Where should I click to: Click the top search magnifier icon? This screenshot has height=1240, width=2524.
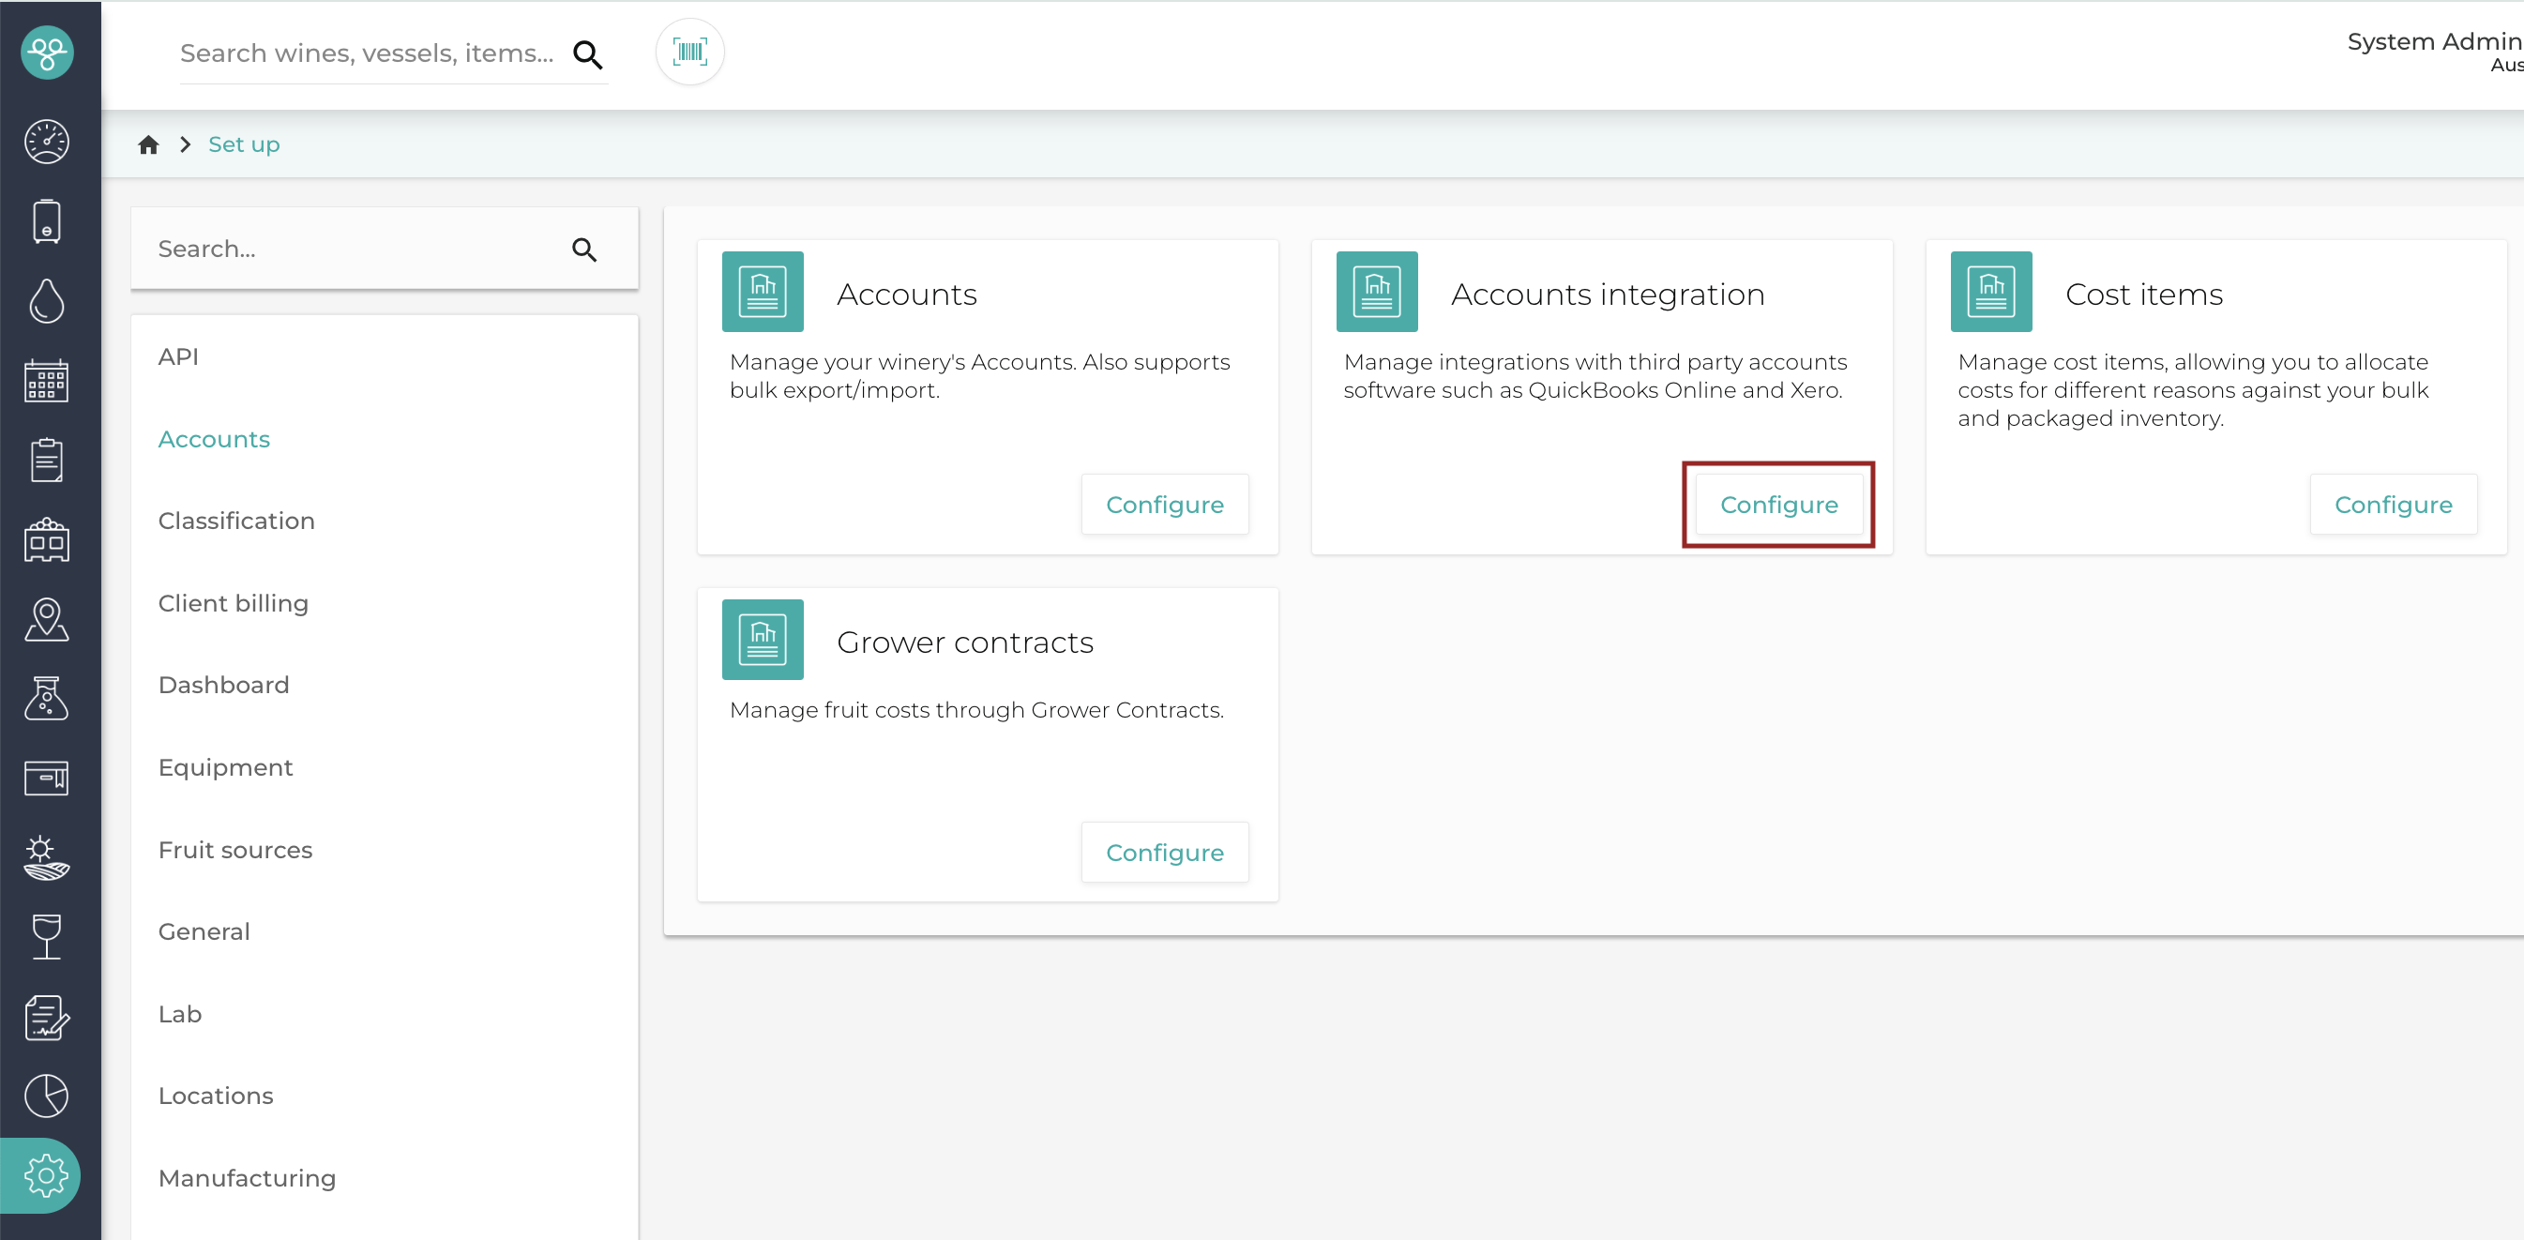(587, 54)
